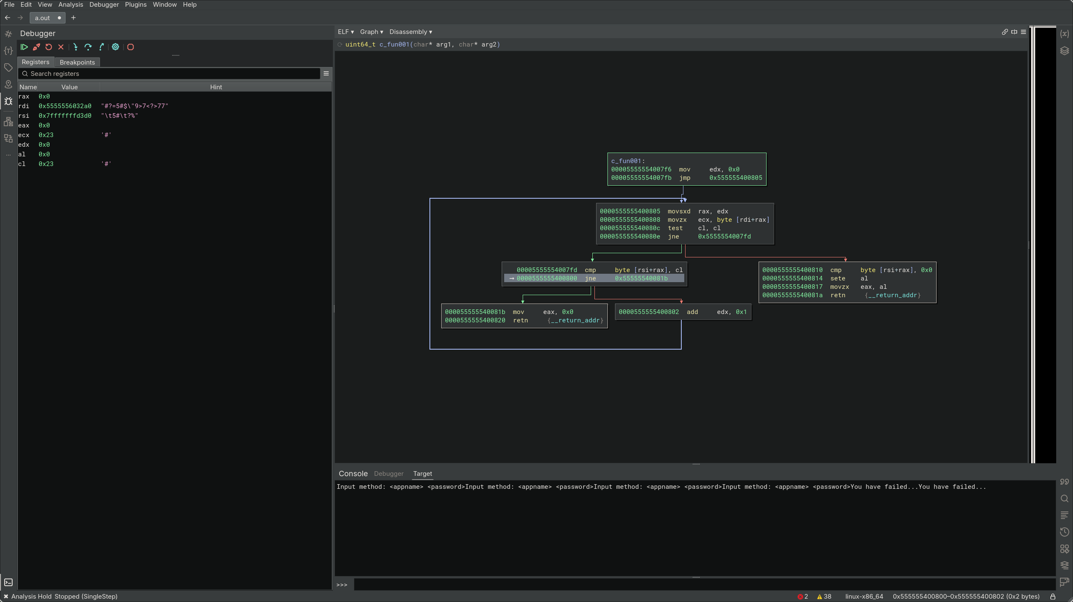Viewport: 1073px width, 602px height.
Task: Toggle the view sync link icon
Action: point(1005,32)
